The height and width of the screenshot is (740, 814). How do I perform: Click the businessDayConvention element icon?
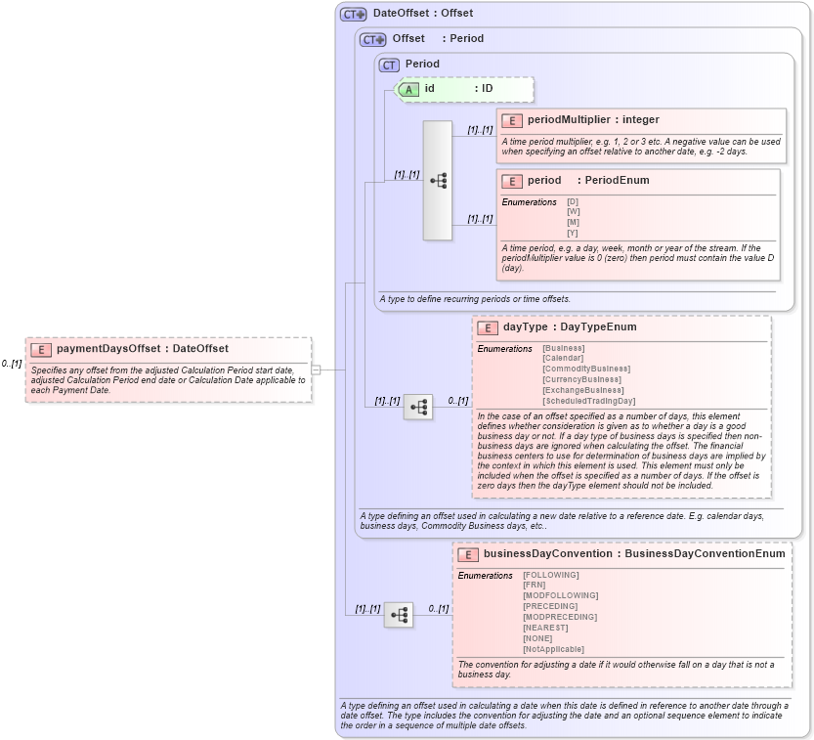(467, 553)
